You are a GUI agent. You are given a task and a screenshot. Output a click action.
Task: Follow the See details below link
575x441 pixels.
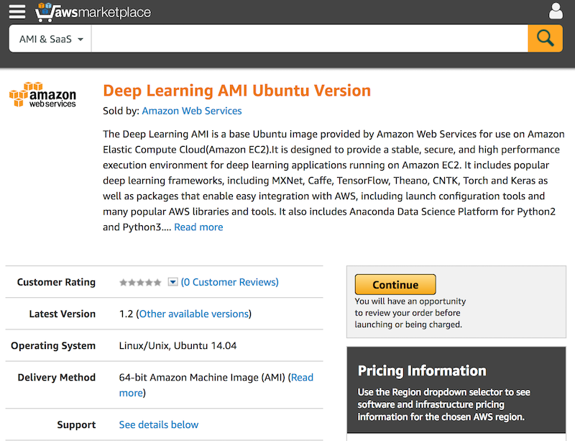click(159, 425)
